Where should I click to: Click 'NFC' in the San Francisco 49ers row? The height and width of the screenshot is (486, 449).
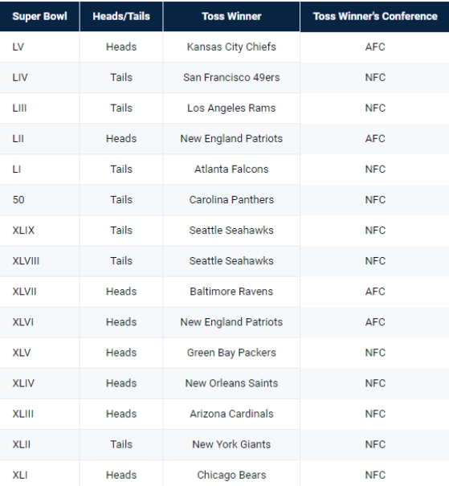click(x=375, y=77)
